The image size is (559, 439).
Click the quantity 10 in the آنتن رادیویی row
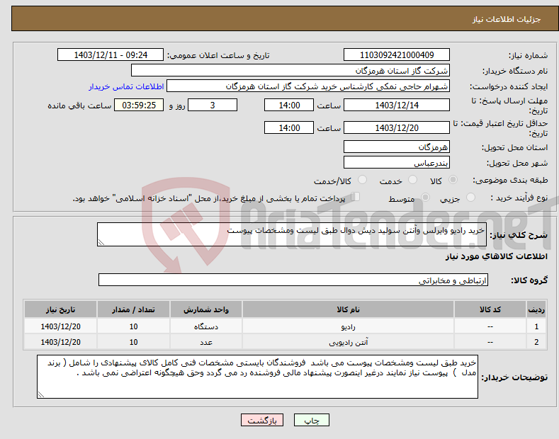pos(133,342)
